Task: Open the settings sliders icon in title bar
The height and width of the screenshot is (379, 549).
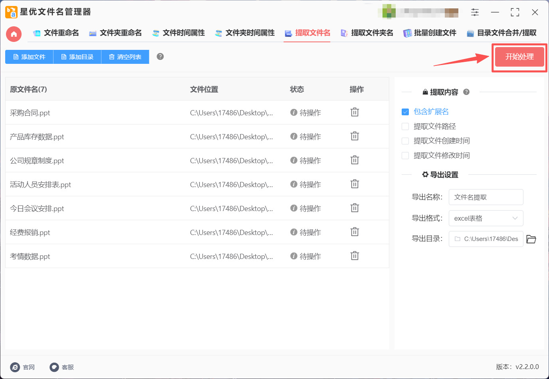Action: [475, 12]
